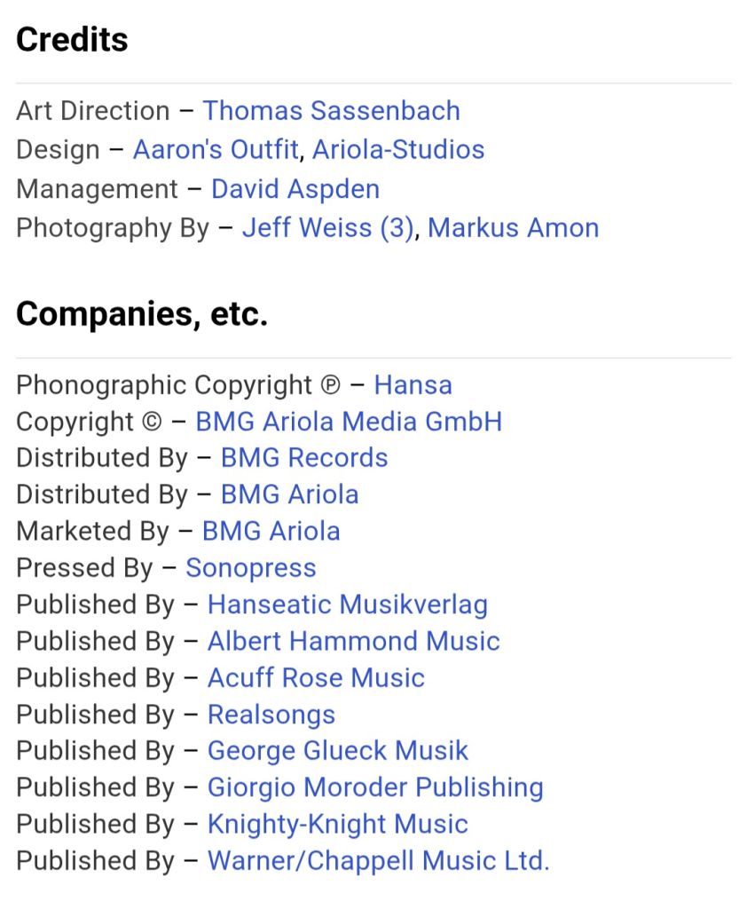Image resolution: width=747 pixels, height=909 pixels.
Task: Open the Thomas Sassenbach art direction link
Action: [x=331, y=111]
